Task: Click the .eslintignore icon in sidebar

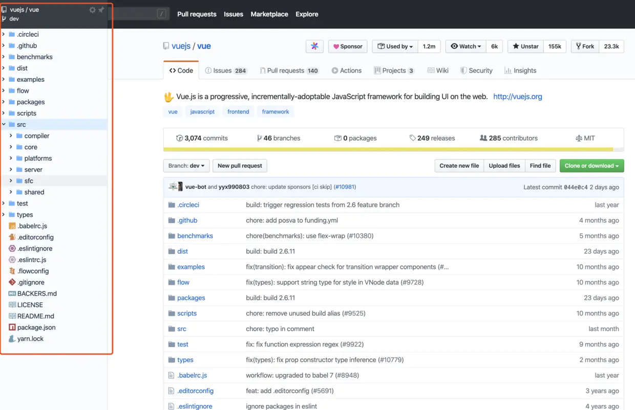Action: tap(12, 248)
